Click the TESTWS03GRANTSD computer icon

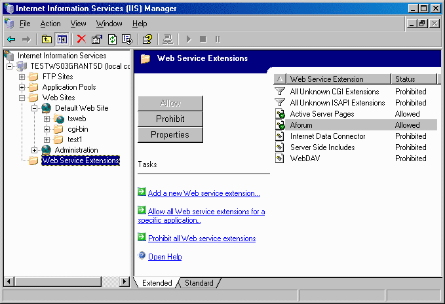[22, 66]
